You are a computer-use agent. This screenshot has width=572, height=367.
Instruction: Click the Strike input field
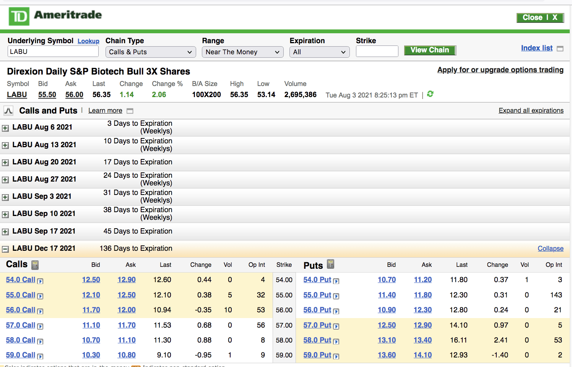coord(377,52)
